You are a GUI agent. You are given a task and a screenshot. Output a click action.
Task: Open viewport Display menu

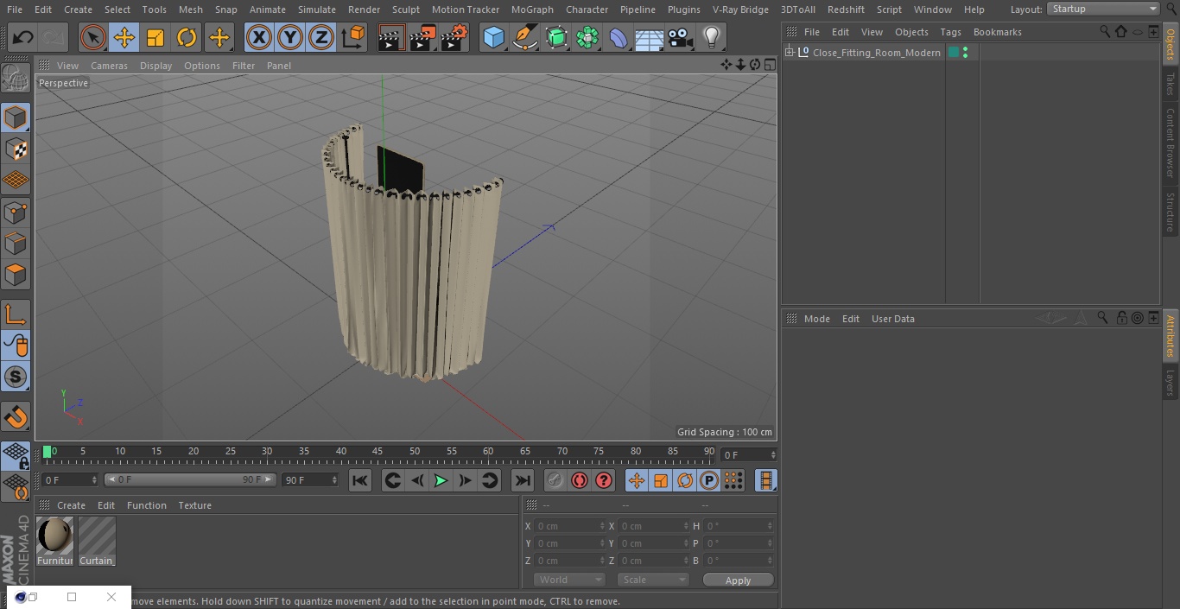[155, 66]
